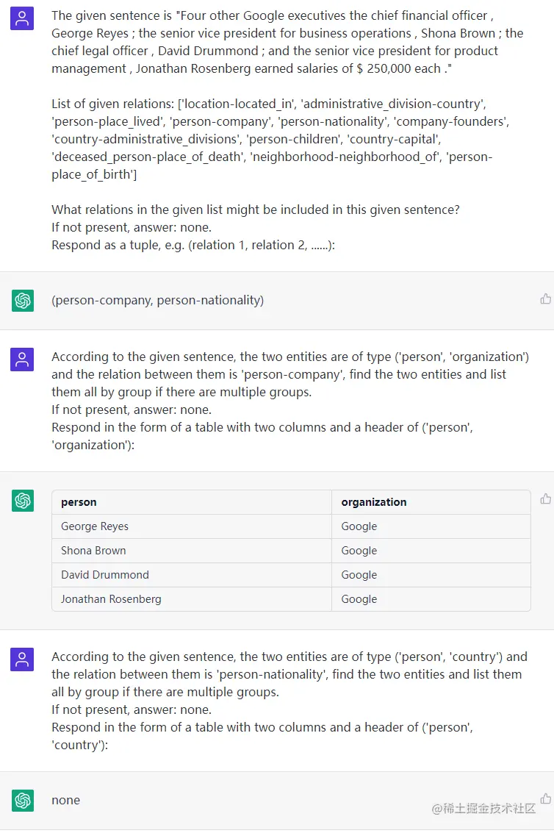Click the user avatar beside the person-nationality question

click(x=22, y=659)
